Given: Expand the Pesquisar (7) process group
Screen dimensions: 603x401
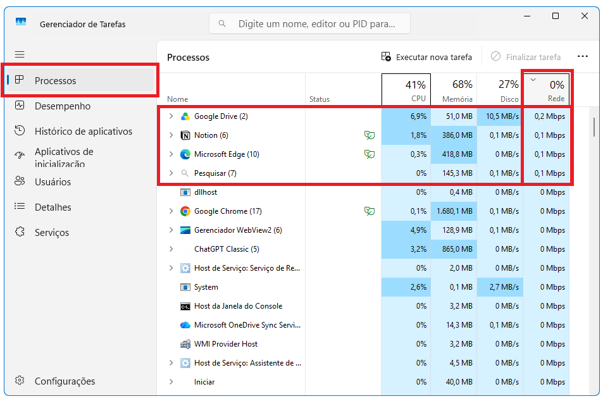Looking at the screenshot, I should pos(171,173).
